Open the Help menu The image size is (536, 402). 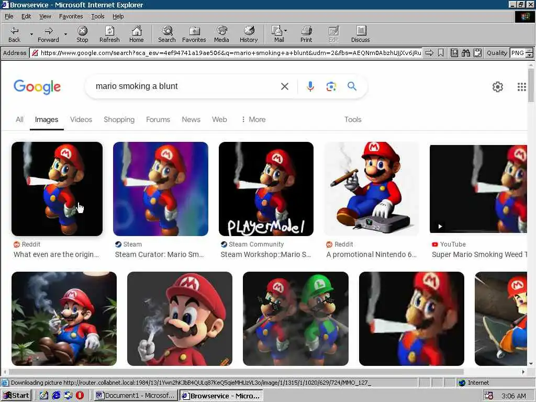[118, 16]
